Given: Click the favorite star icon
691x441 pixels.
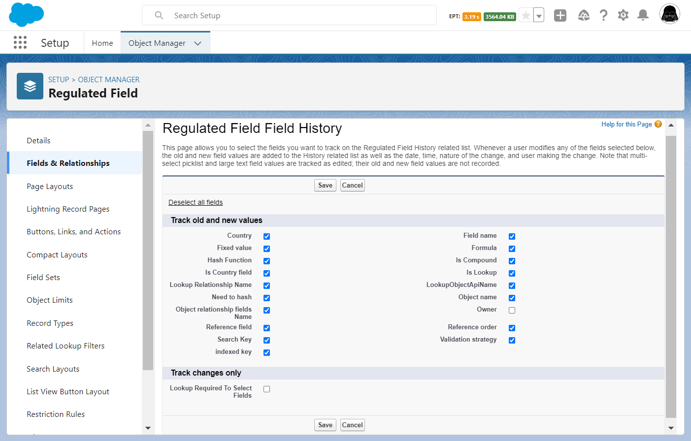Looking at the screenshot, I should [x=526, y=16].
